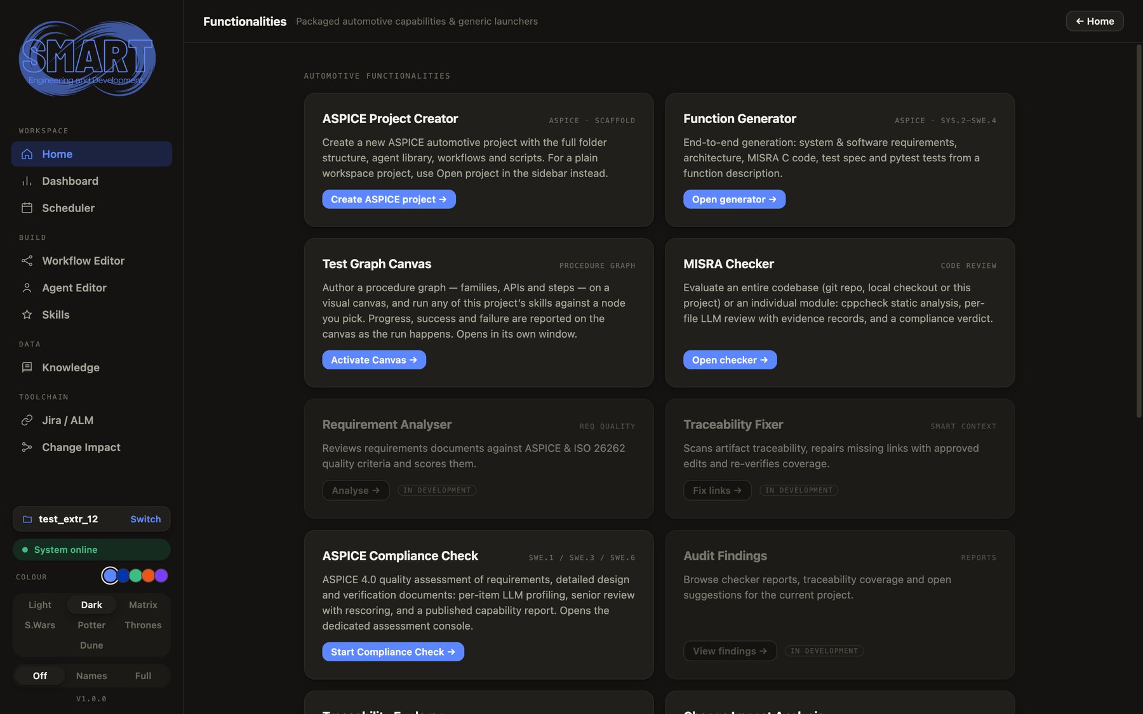Select the S.Wars theme

(40, 625)
